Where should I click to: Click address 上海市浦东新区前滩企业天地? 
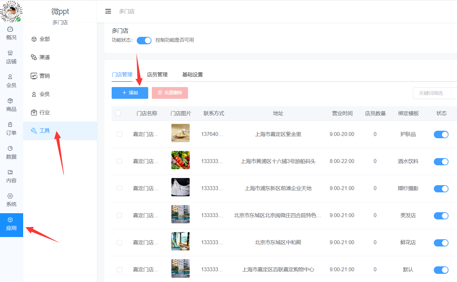click(x=278, y=188)
